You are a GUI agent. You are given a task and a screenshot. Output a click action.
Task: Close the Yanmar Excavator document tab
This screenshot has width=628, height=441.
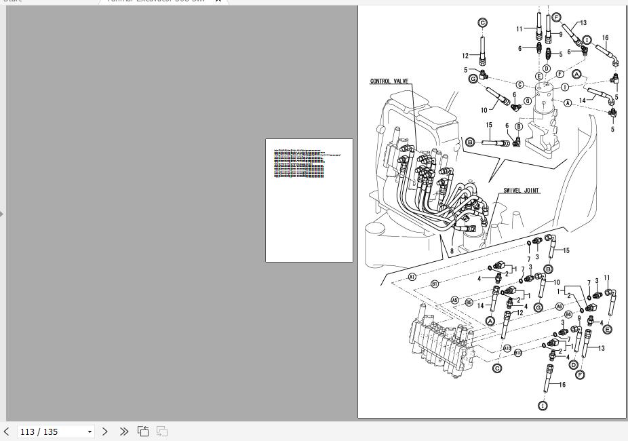(x=218, y=1)
